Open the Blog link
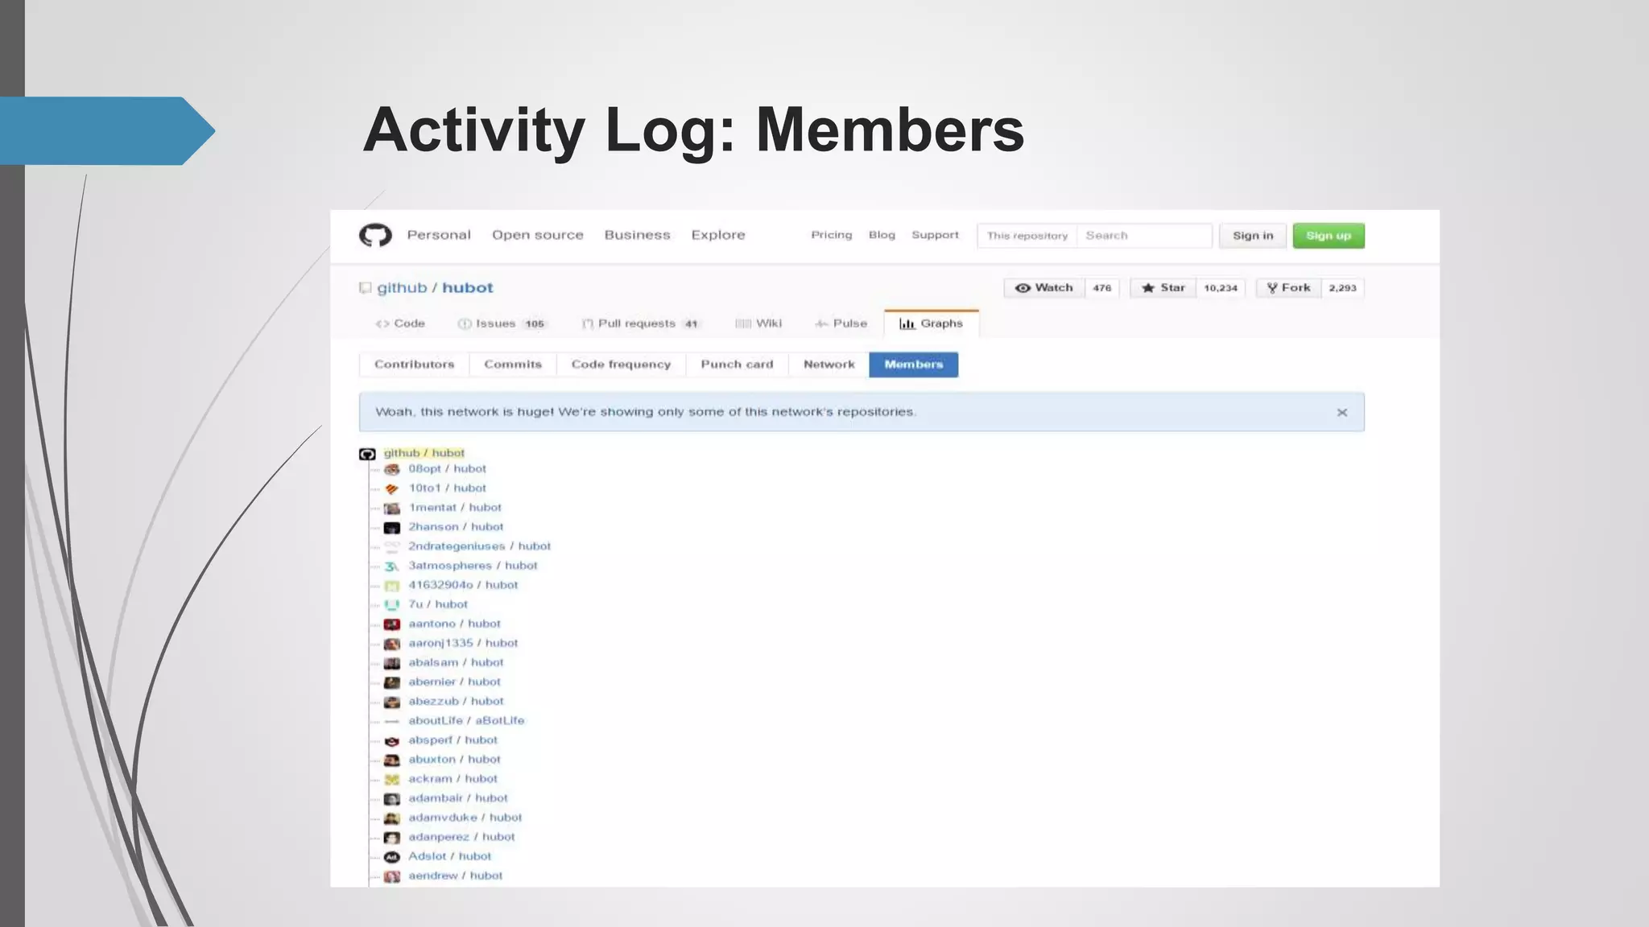The width and height of the screenshot is (1649, 927). [882, 235]
